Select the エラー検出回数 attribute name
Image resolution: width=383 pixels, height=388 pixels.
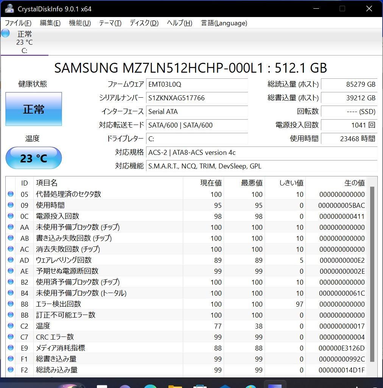pos(58,304)
